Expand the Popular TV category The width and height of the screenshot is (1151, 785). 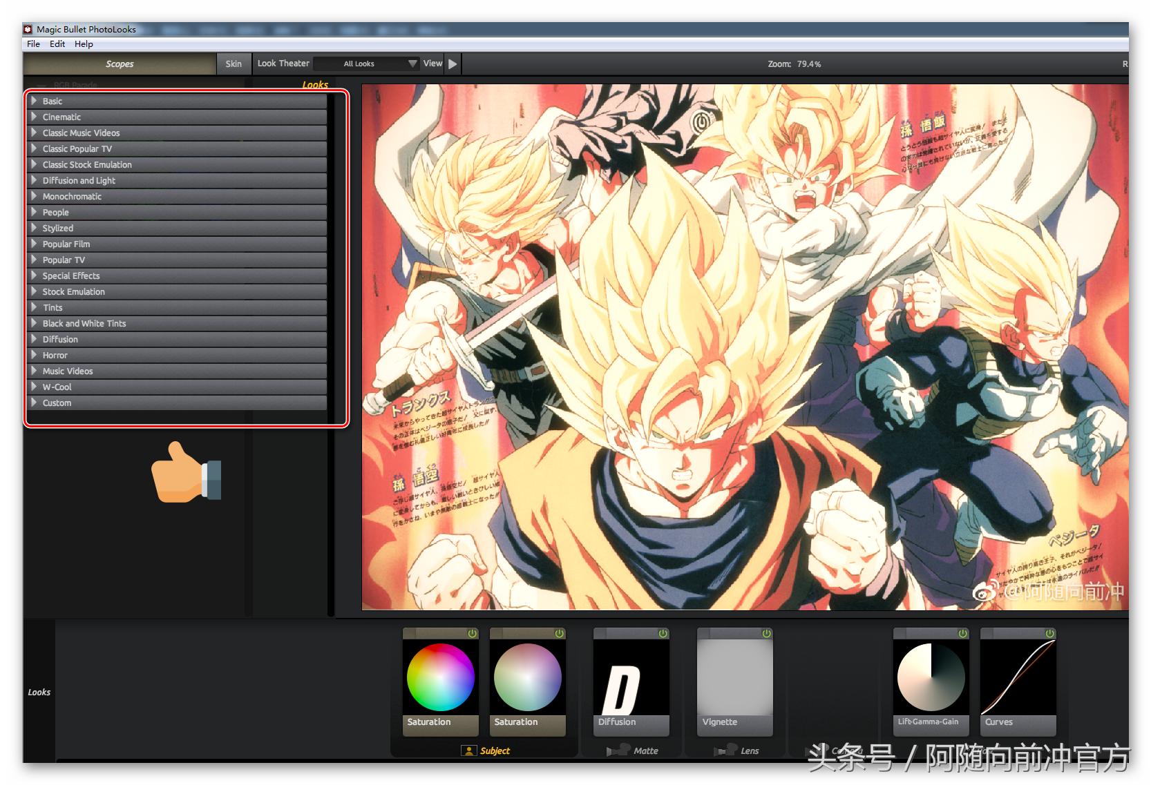pos(176,260)
